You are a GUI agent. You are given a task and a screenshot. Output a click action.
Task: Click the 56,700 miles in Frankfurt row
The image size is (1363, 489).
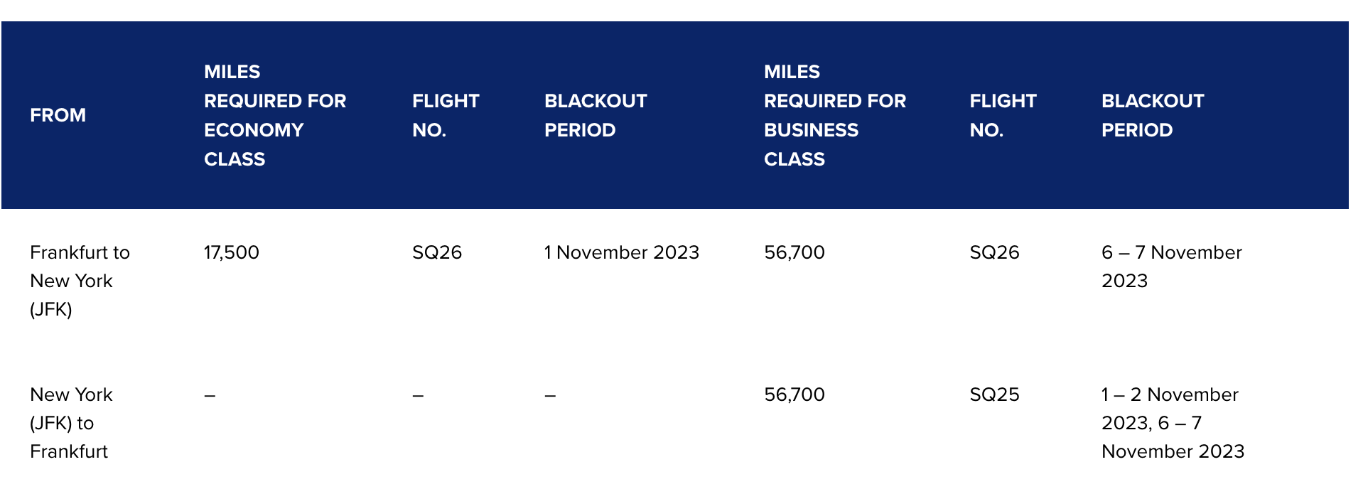[794, 252]
